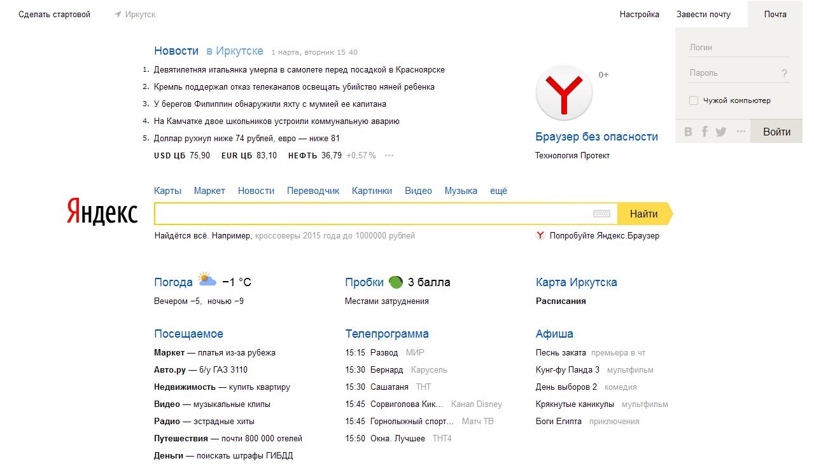
Task: Click the weather cloud-and-sun icon
Action: click(207, 280)
